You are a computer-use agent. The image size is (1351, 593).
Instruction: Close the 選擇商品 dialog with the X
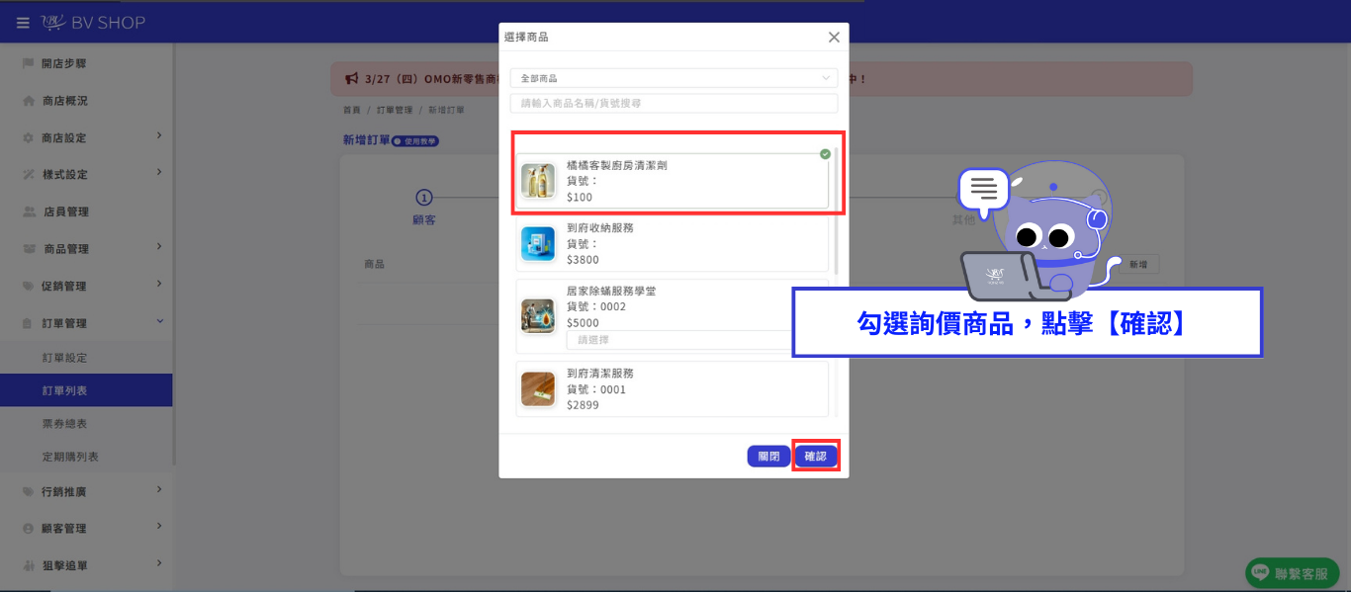point(834,37)
